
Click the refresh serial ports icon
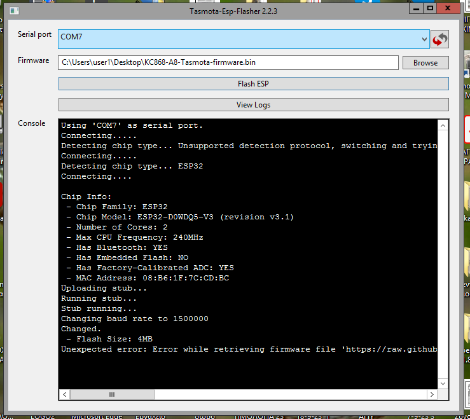(439, 39)
